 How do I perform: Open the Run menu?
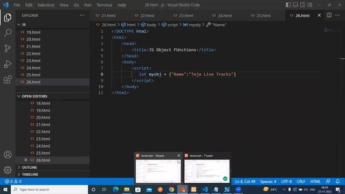[x=87, y=5]
